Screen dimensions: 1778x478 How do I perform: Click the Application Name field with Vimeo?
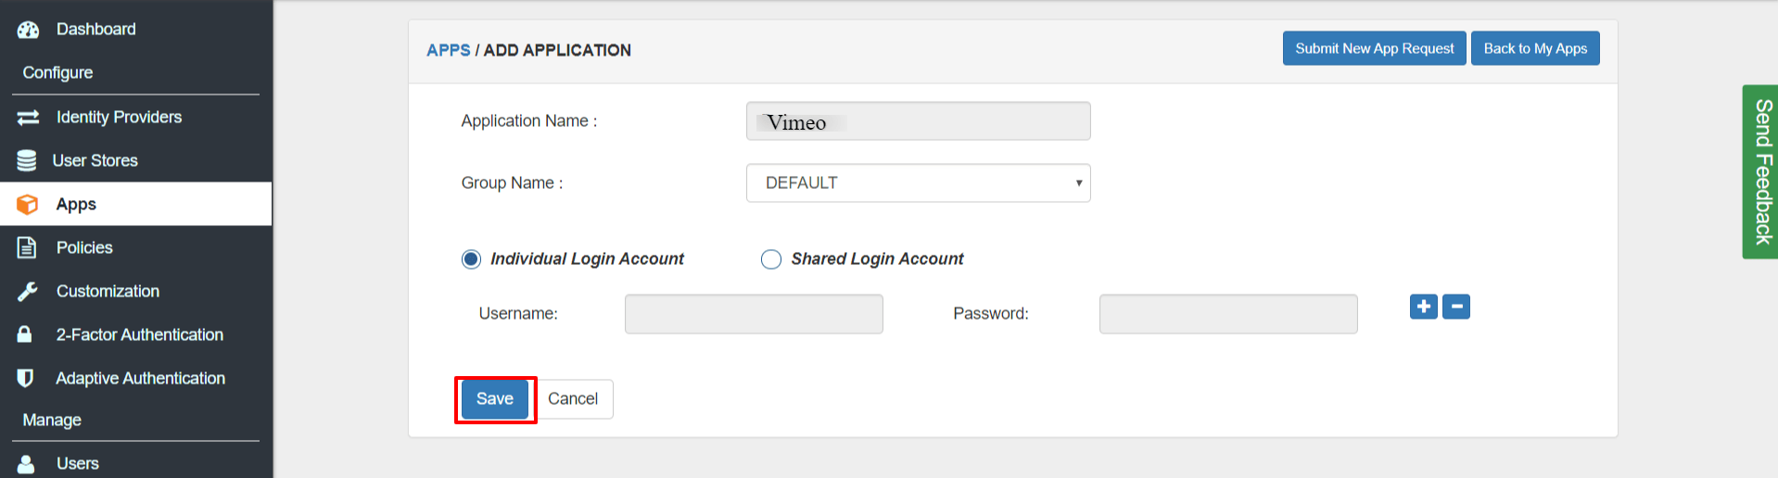pyautogui.click(x=918, y=121)
